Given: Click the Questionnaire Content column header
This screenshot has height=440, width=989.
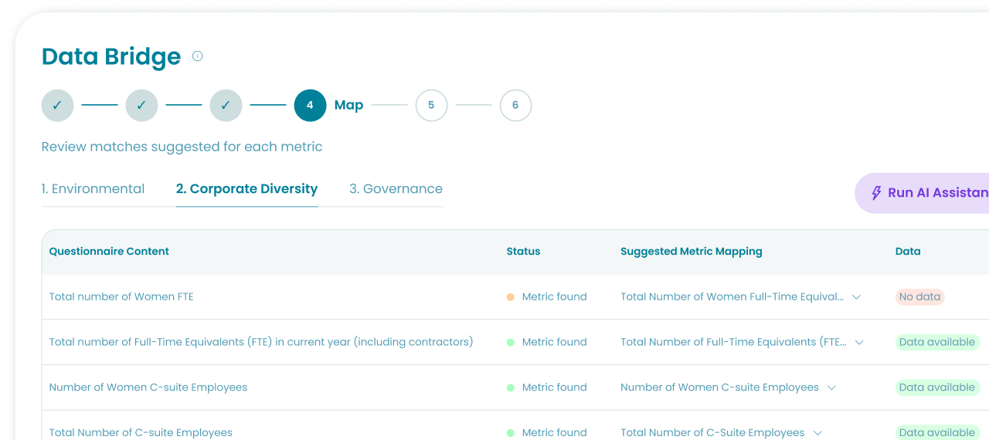Looking at the screenshot, I should tap(109, 251).
